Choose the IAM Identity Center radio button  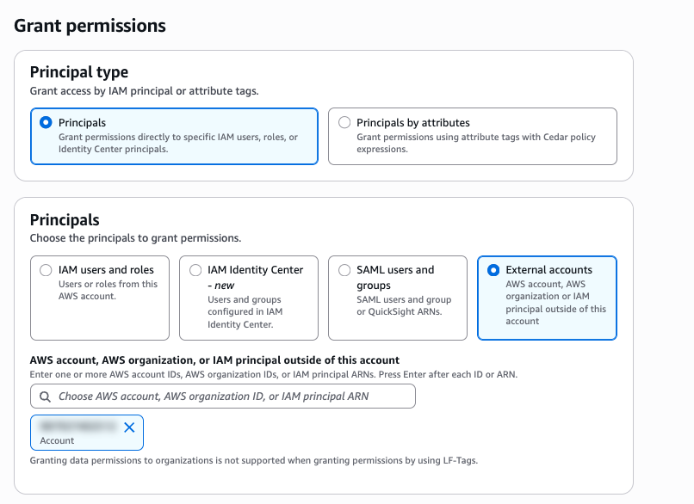(195, 270)
